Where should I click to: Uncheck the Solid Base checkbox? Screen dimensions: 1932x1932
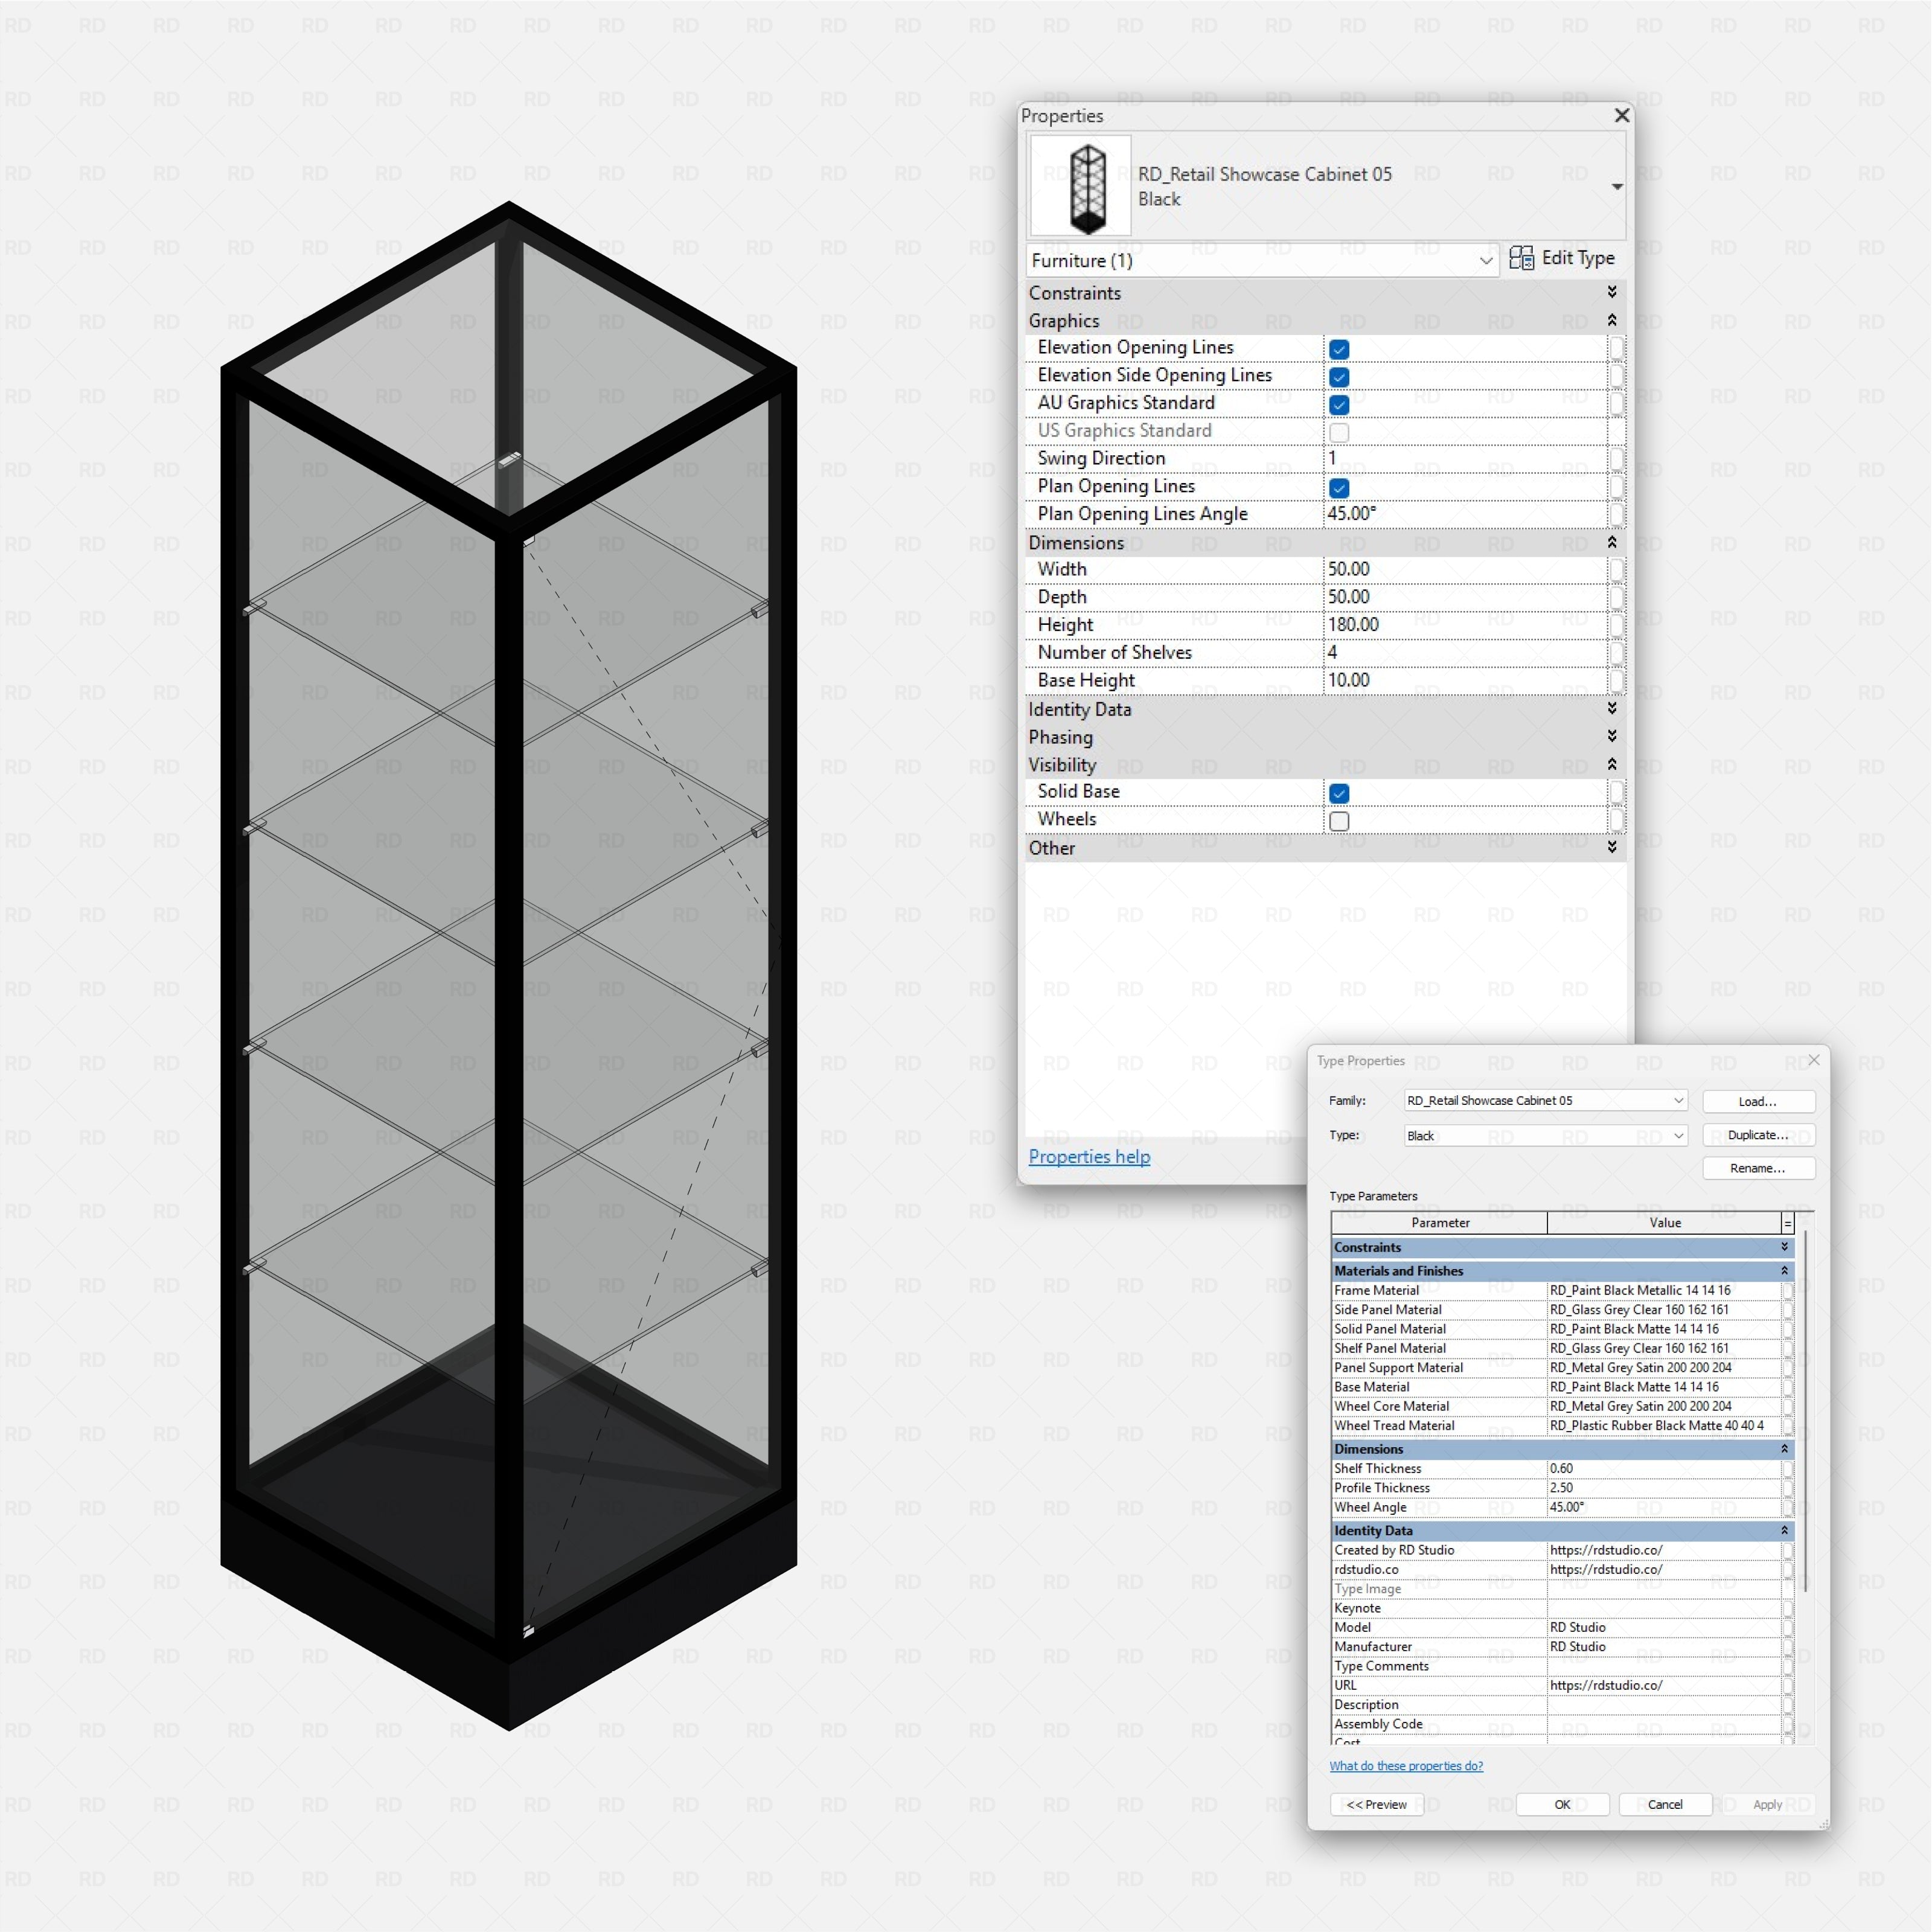[x=1339, y=793]
